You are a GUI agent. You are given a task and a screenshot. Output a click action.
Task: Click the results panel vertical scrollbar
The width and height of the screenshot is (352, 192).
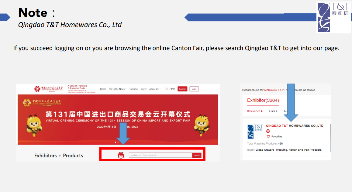(330, 138)
